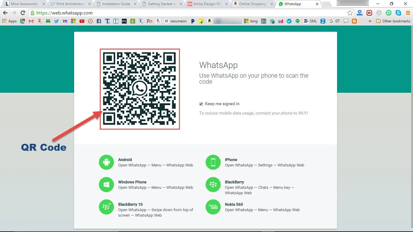Open the Twitter bookmark
Screen dimensions: 413x232
[x=57, y=21]
